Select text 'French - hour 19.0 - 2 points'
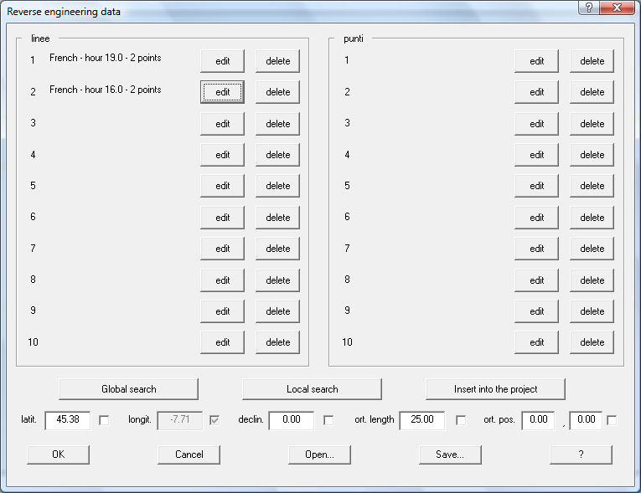 point(105,58)
